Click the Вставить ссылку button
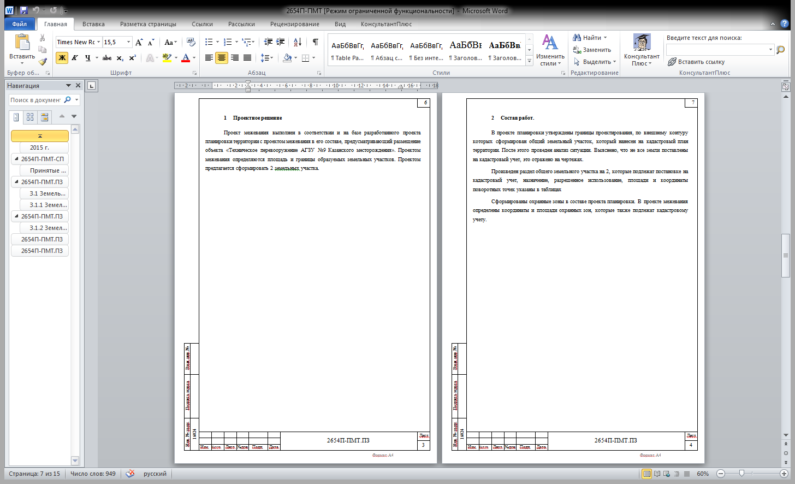Viewport: 795px width, 484px height. coord(696,62)
